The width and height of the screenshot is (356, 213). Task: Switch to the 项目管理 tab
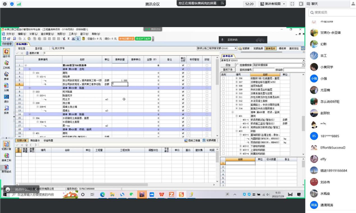tap(7, 44)
